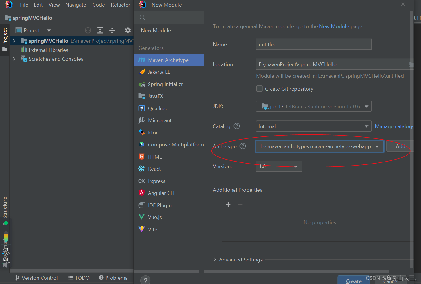Select the React generator icon
Viewport: 421px width, 284px height.
coord(142,169)
